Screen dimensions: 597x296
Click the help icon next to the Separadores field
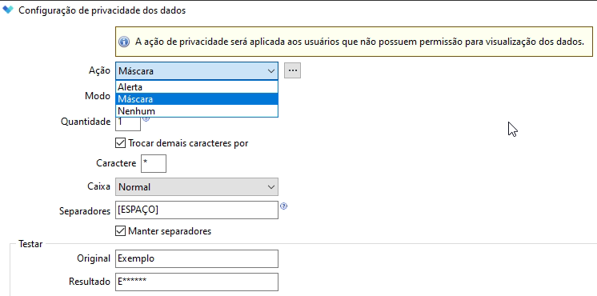pyautogui.click(x=283, y=206)
